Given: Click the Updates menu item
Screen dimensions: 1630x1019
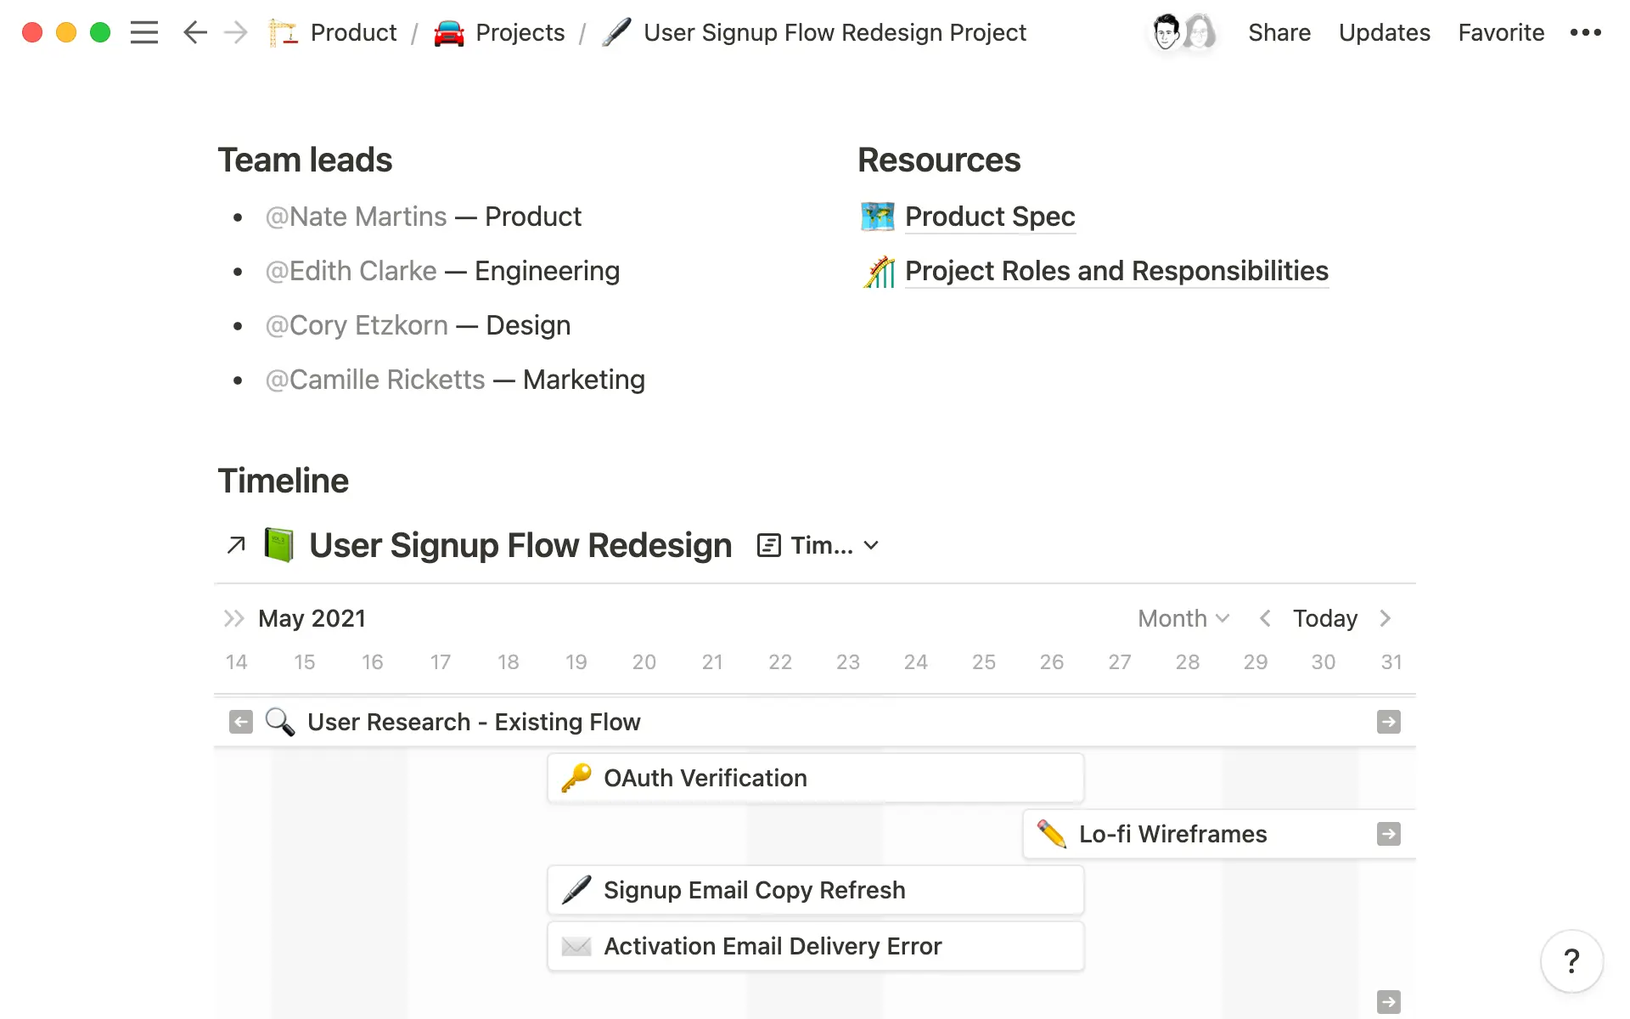Looking at the screenshot, I should point(1385,31).
